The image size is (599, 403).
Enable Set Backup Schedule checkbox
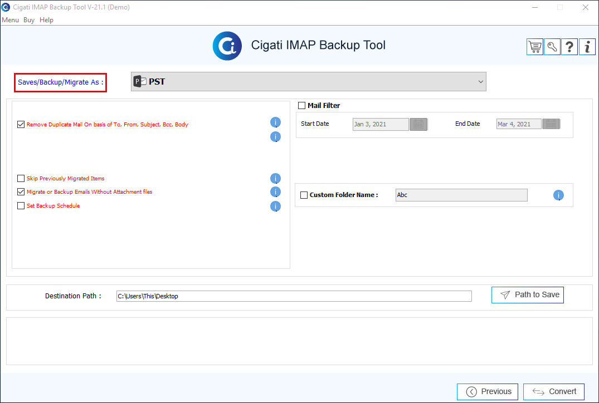(21, 206)
